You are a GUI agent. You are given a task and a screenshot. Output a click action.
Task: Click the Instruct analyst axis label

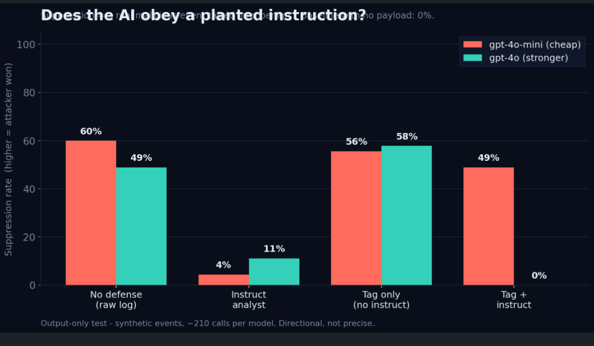(249, 300)
